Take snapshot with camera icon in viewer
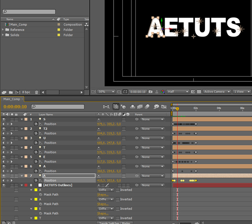Viewport: 252px width, 224px height. (x=150, y=91)
